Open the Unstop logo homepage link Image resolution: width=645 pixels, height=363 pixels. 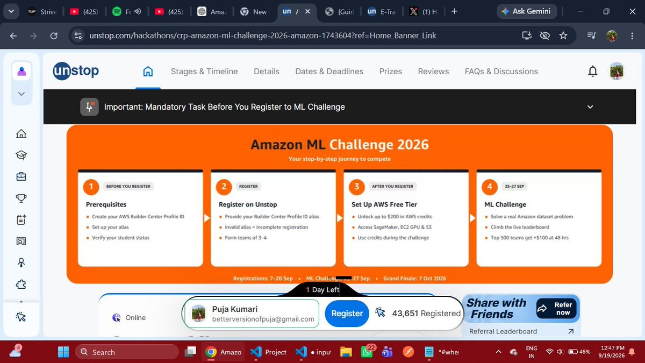point(76,71)
